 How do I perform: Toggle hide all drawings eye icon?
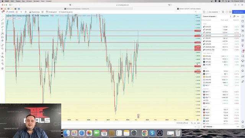click(3, 64)
